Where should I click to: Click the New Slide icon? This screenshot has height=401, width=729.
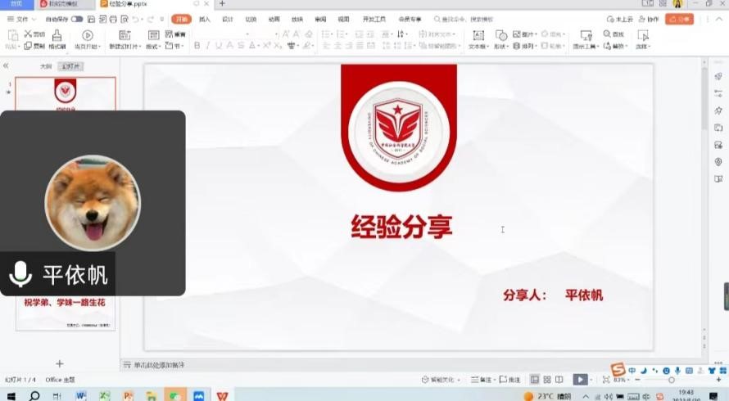(x=125, y=35)
